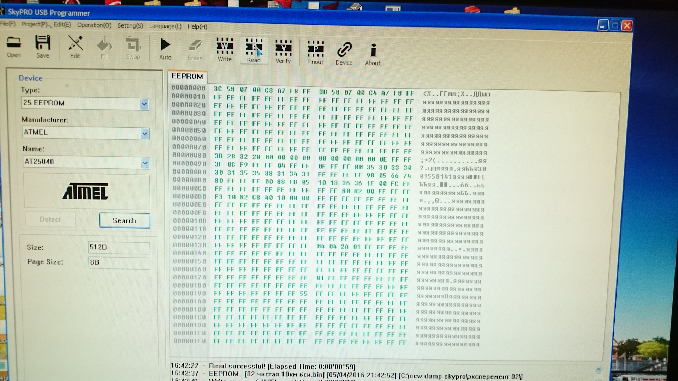Click the Size field showing 512B

[119, 247]
